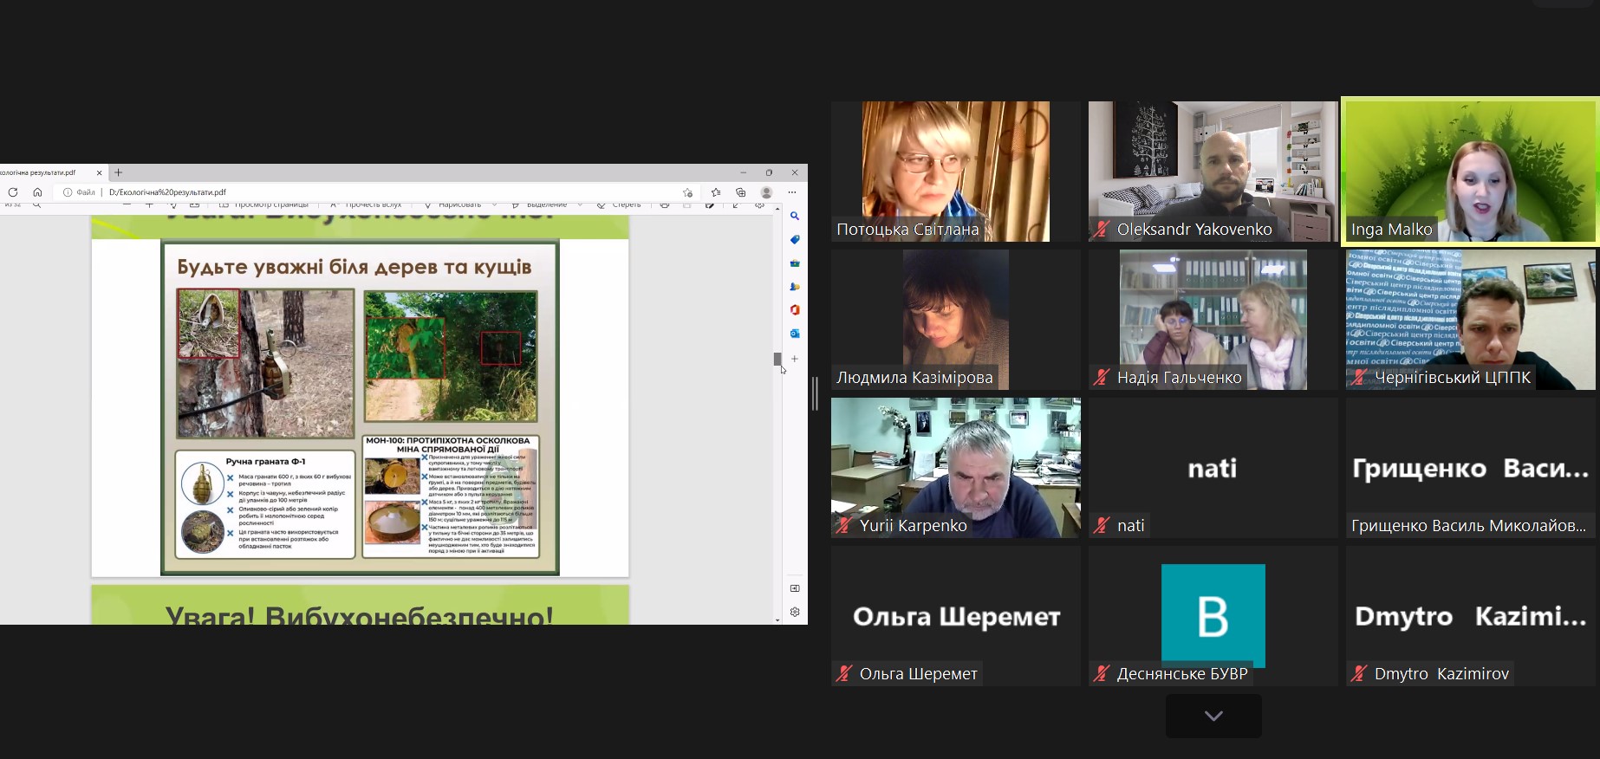Open Outlook from the sidebar
Viewport: 1600px width, 759px height.
coord(795,333)
